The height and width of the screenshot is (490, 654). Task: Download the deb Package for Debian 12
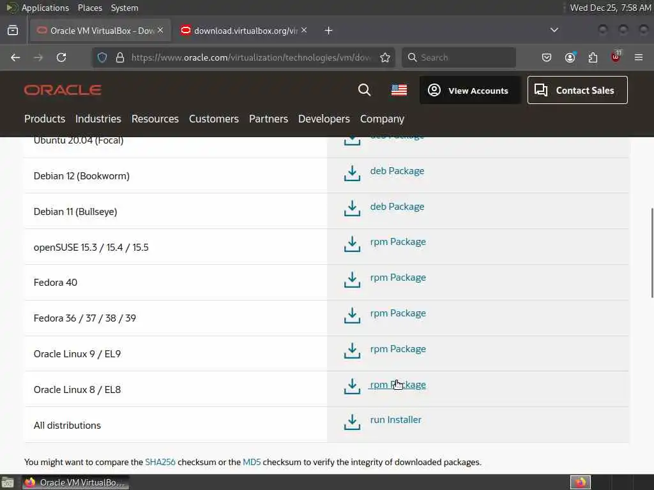tap(397, 171)
